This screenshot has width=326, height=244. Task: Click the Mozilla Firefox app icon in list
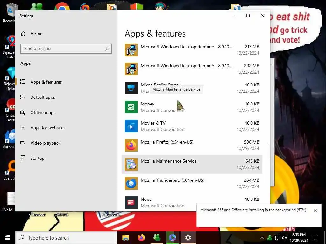[131, 145]
